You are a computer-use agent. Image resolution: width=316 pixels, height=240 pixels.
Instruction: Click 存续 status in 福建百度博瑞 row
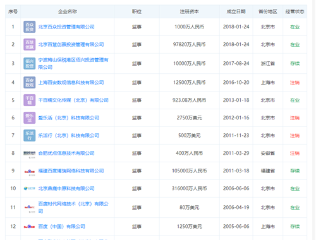point(295,171)
